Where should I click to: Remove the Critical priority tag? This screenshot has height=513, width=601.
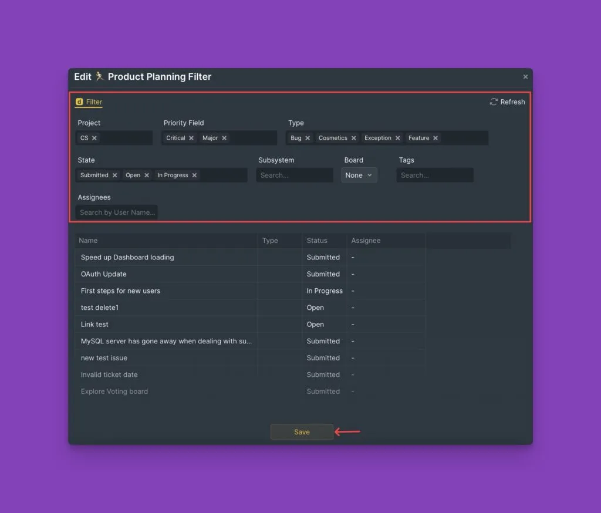pos(191,137)
